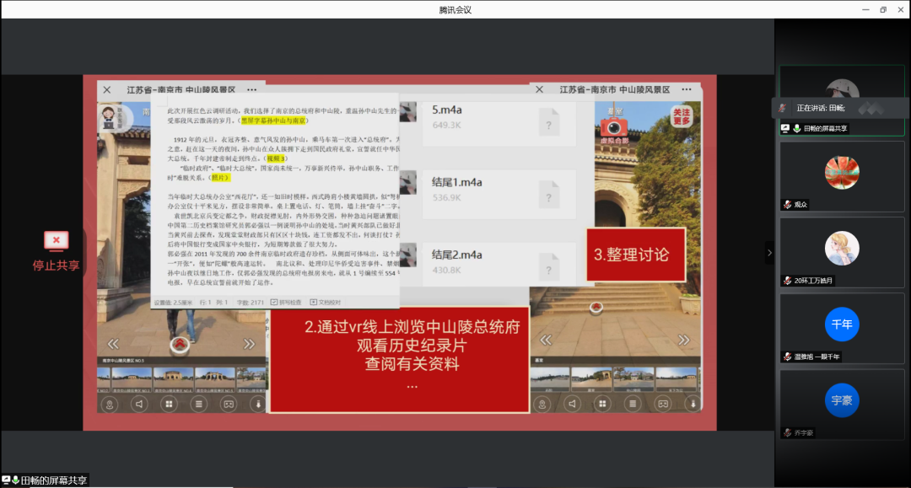The width and height of the screenshot is (911, 488).
Task: Close the left 中山陵风景区 panorama window
Action: point(107,89)
